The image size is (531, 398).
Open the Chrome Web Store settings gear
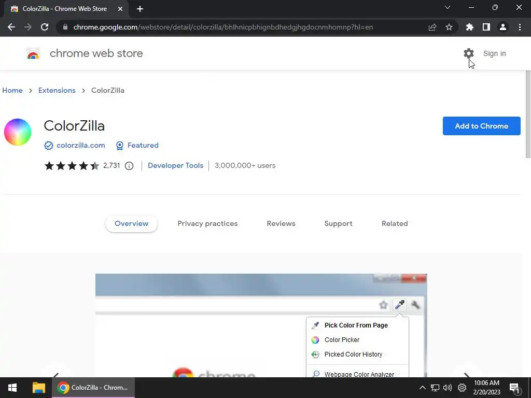click(469, 53)
